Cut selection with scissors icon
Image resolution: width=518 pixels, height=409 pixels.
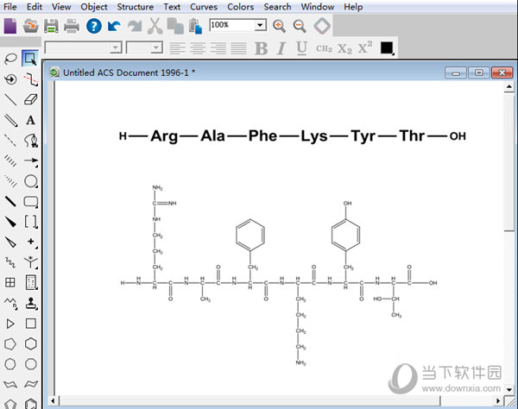tap(155, 26)
